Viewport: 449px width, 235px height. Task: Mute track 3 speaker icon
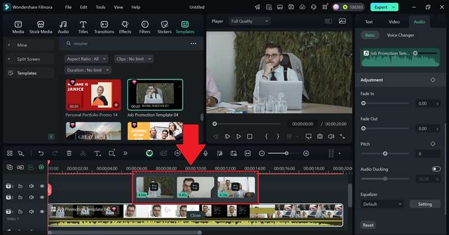tap(31, 186)
